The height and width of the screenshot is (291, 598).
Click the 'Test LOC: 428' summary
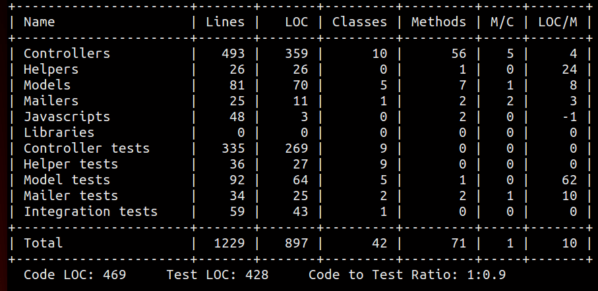point(218,275)
